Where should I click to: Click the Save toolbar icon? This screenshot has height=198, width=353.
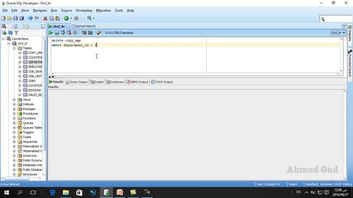tap(15, 18)
